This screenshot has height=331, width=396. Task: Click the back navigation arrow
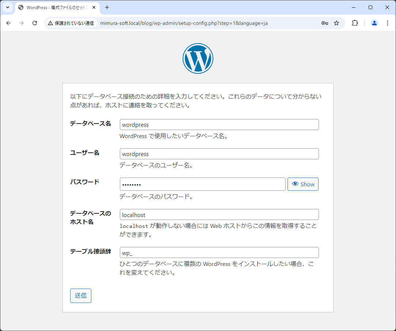8,23
